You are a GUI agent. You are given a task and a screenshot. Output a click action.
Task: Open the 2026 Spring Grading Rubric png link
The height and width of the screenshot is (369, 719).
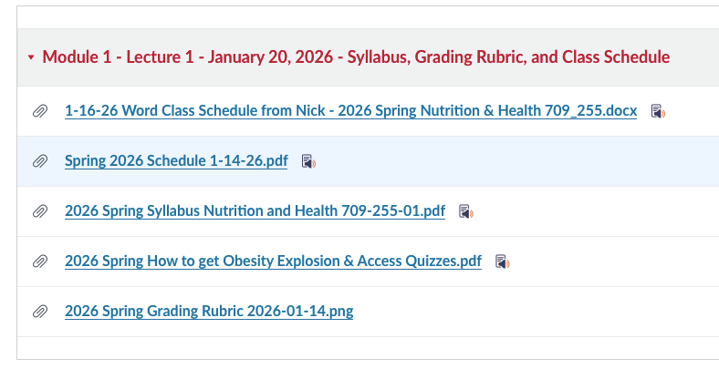click(x=209, y=311)
